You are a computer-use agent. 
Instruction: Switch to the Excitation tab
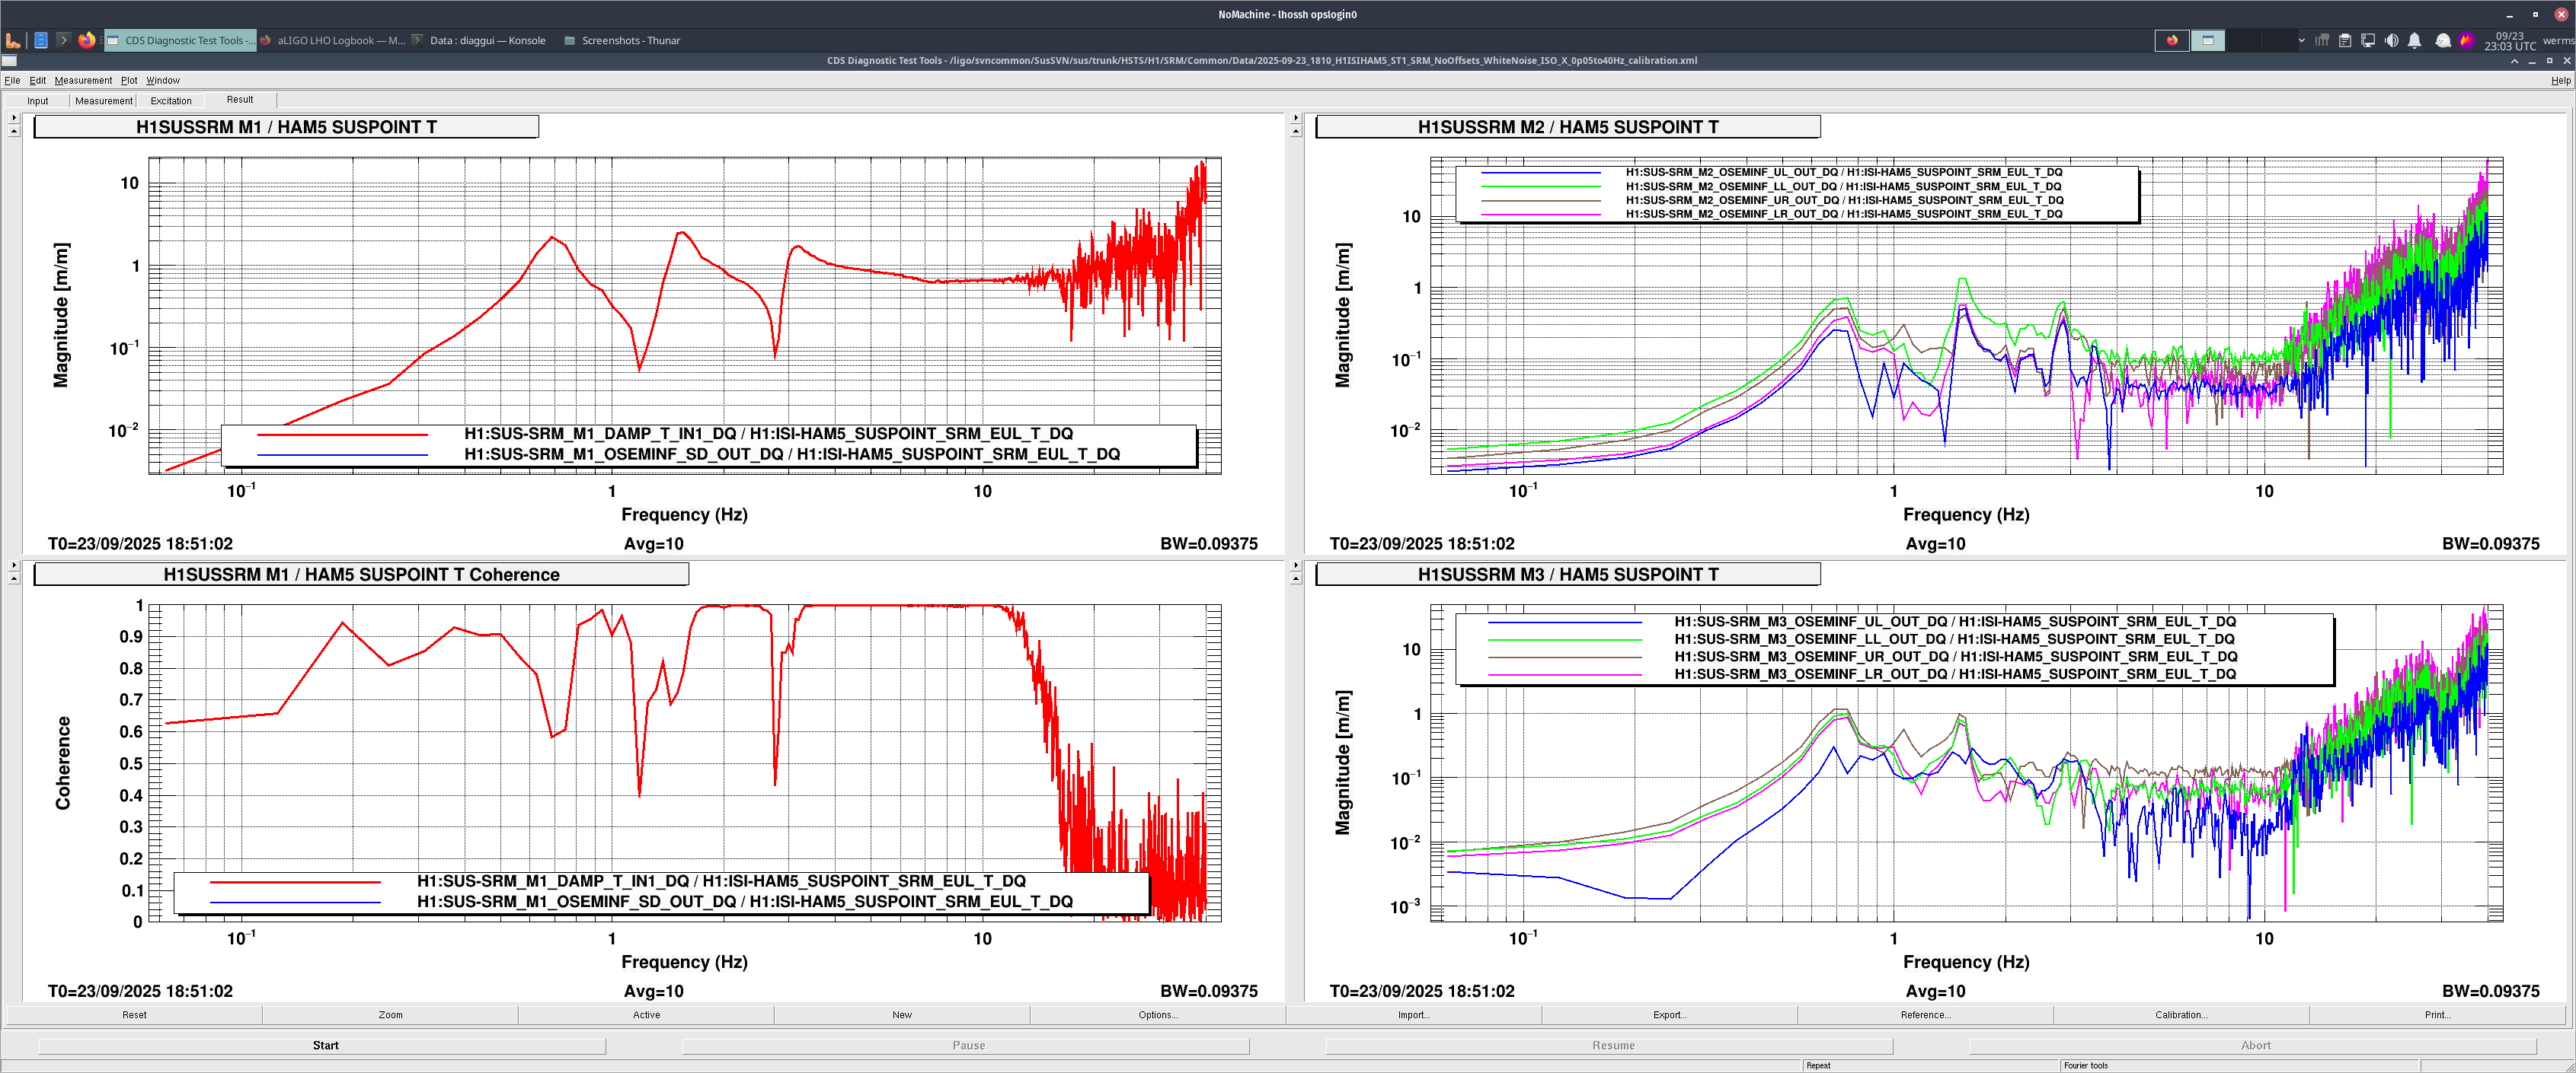[x=171, y=100]
